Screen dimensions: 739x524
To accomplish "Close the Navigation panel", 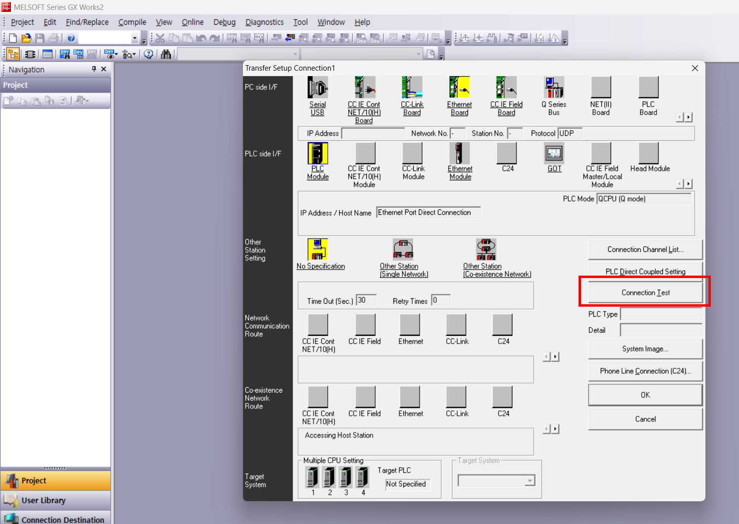I will tap(104, 69).
